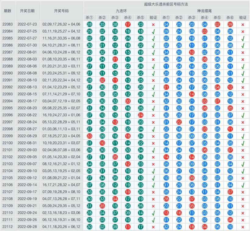
Task: Select the blue 29 ball in row 22086
Action: pos(179,45)
